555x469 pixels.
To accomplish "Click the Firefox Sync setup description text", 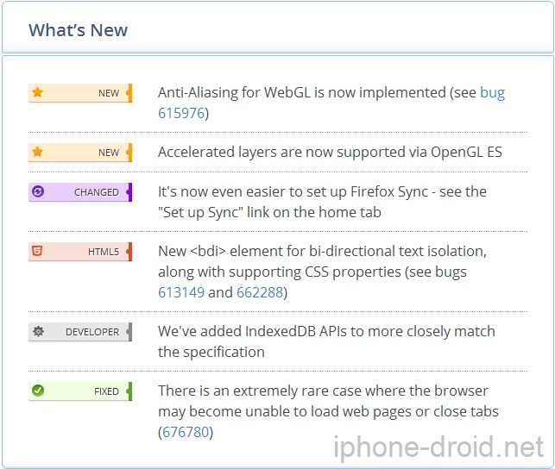I will click(x=322, y=202).
